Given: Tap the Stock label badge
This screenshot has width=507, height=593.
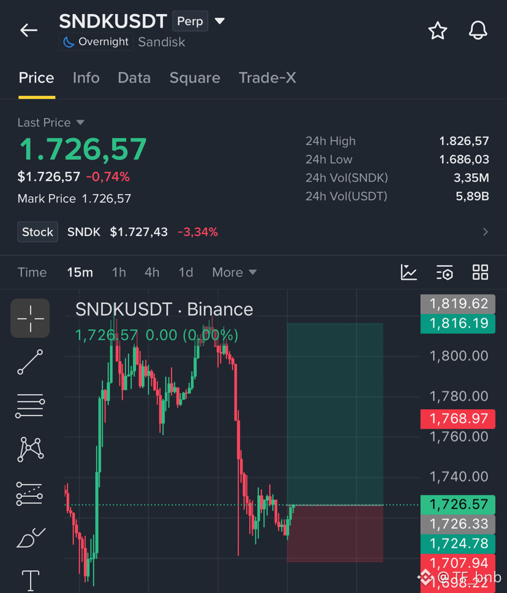Looking at the screenshot, I should (x=37, y=232).
